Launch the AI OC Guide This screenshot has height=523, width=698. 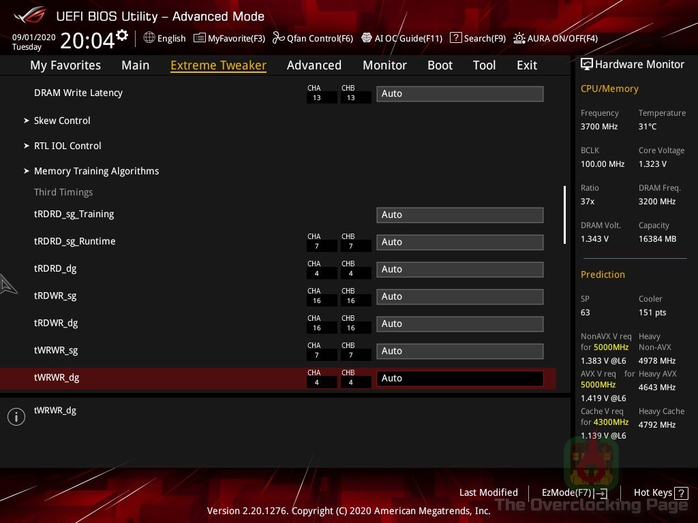(402, 38)
